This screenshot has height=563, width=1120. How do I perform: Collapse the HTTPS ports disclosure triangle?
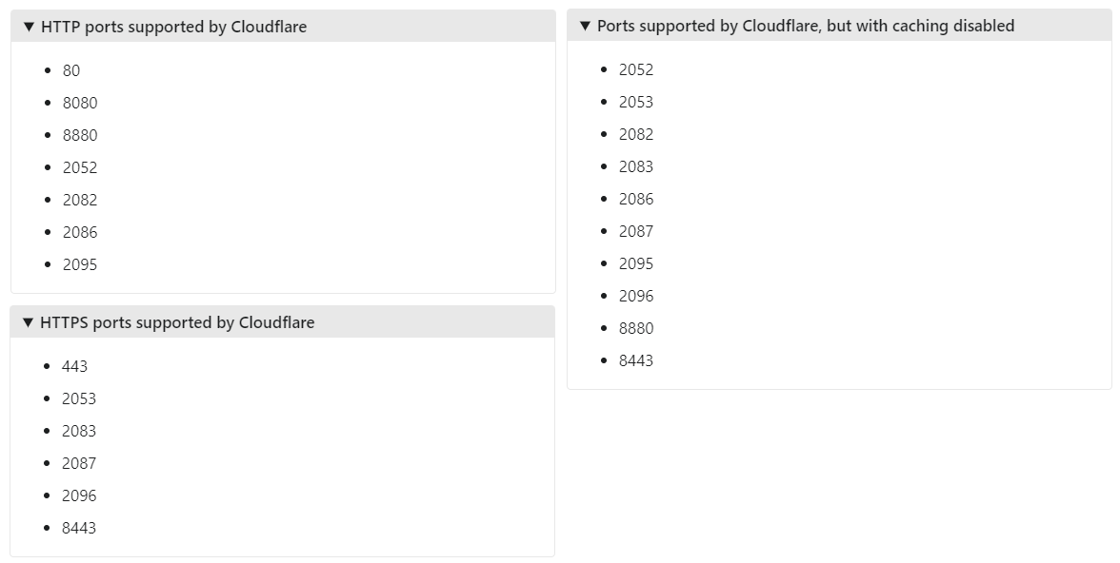28,322
